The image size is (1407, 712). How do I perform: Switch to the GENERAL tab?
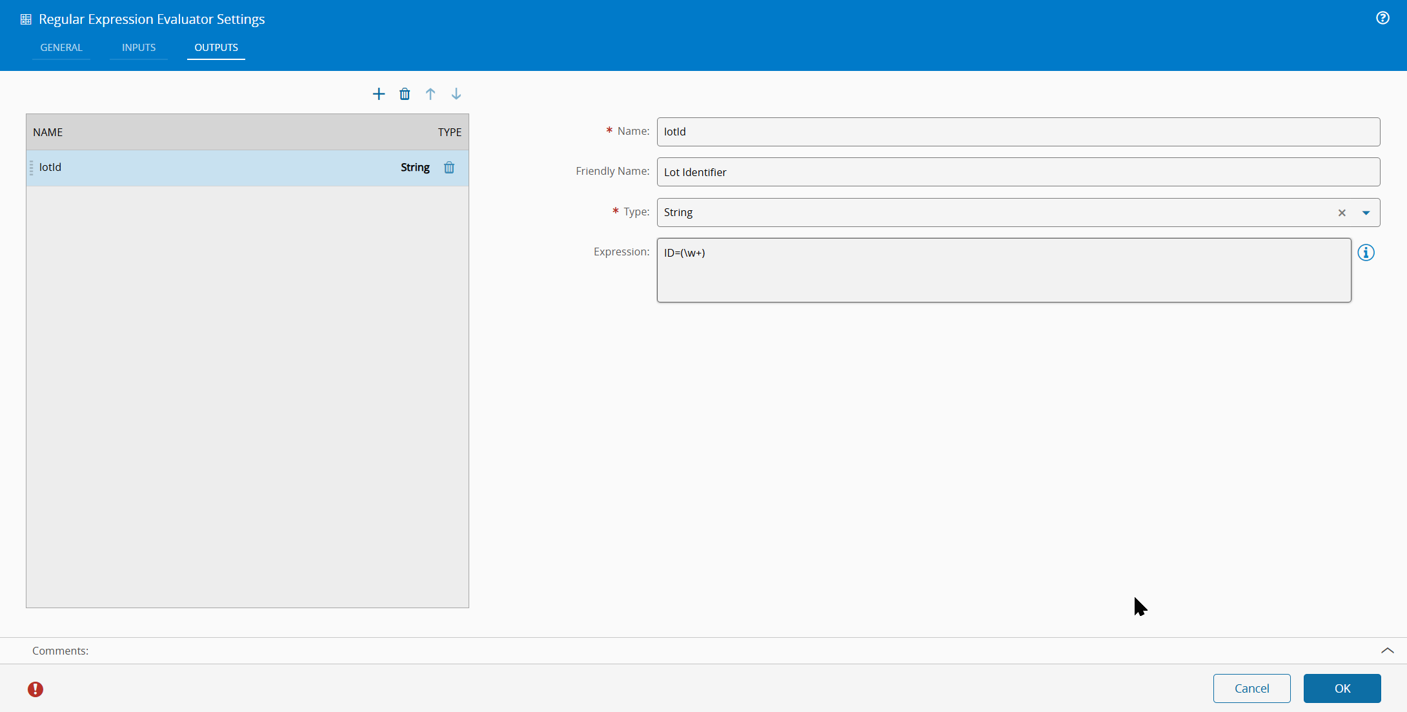pyautogui.click(x=61, y=48)
